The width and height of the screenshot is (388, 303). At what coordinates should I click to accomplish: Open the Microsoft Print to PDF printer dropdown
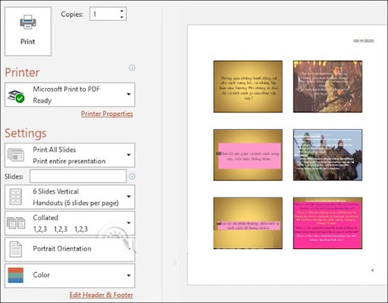pyautogui.click(x=129, y=94)
